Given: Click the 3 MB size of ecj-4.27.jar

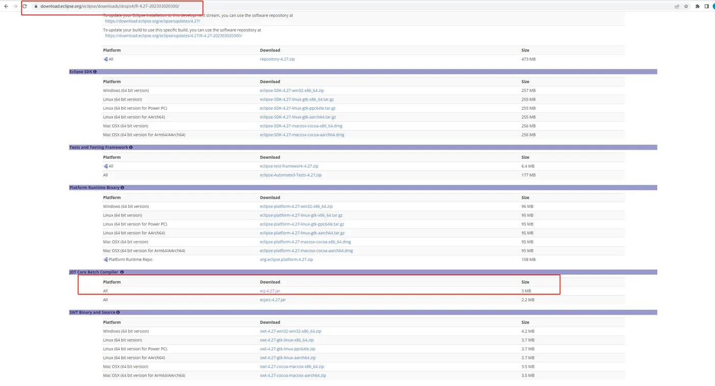Looking at the screenshot, I should (526, 291).
